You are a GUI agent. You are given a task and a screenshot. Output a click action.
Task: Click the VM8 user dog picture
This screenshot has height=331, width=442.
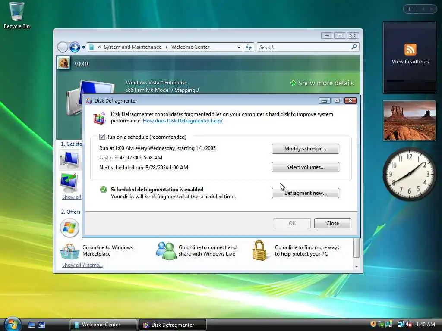tap(64, 63)
